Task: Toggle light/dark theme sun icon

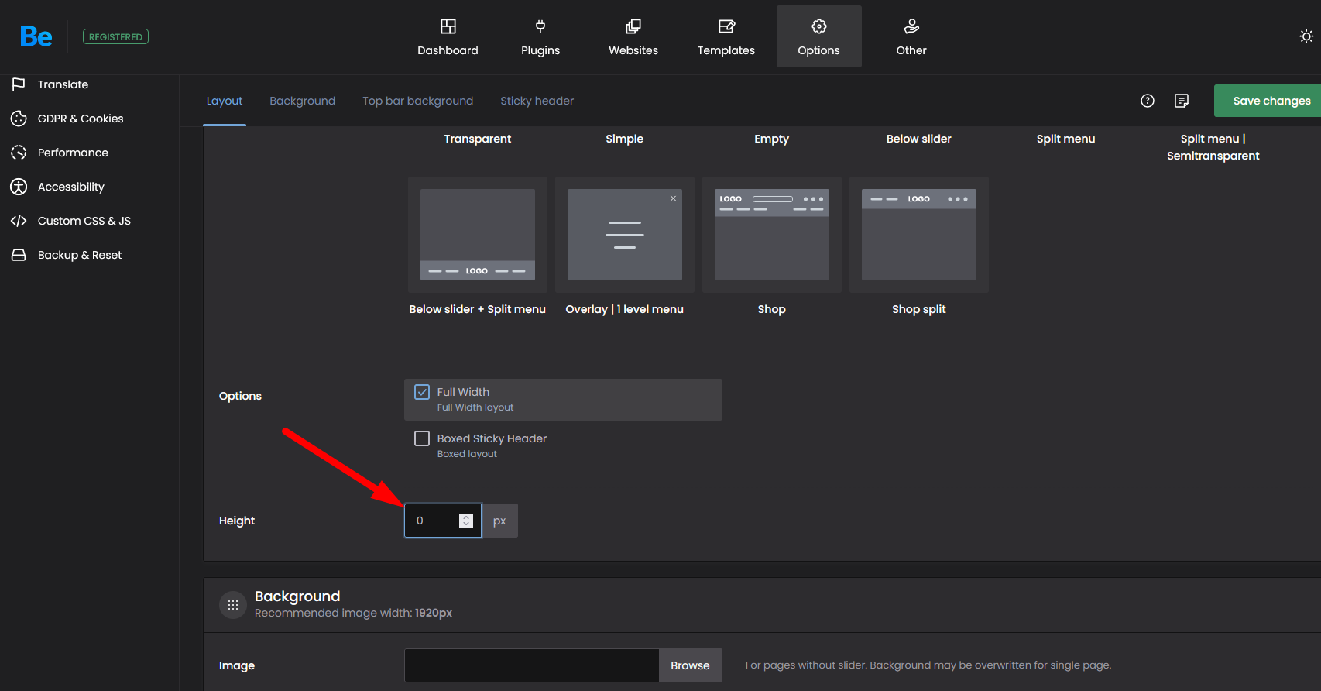Action: 1306,36
